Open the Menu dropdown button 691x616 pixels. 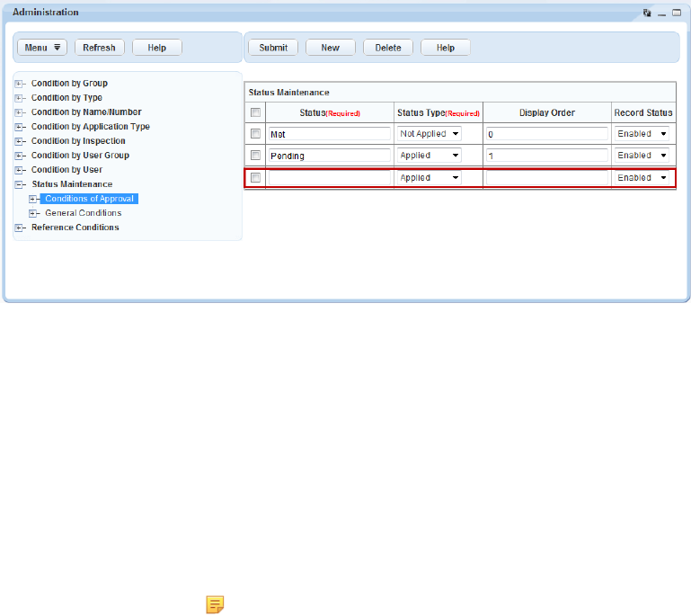[x=42, y=48]
